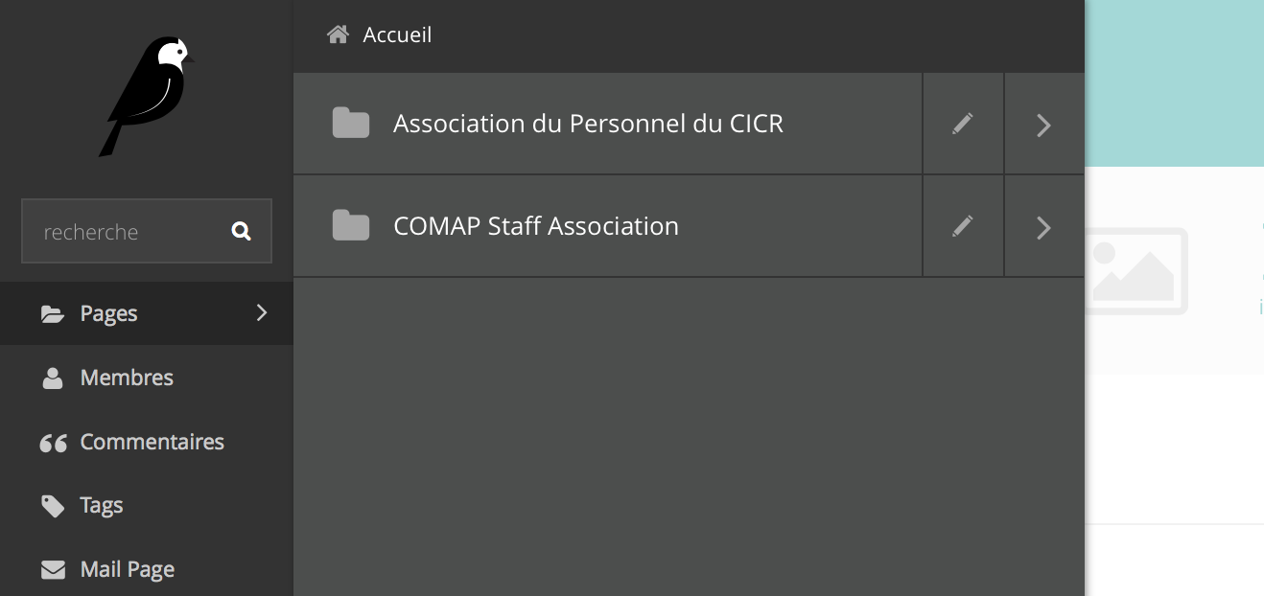
Task: Click the folder icon of Association du Personnel
Action: (351, 124)
